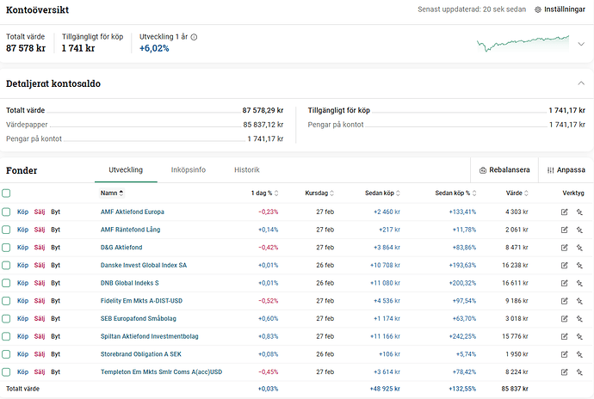594x399 pixels.
Task: Click pin icon for DNB Global Indeks S
Action: (x=579, y=283)
